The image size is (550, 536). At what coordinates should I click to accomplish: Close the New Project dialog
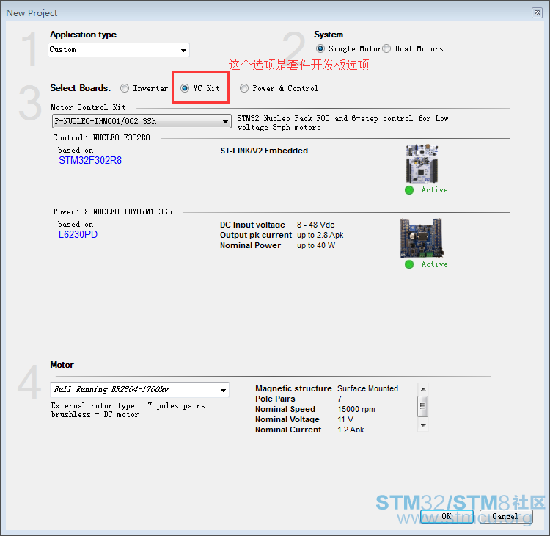(x=537, y=13)
